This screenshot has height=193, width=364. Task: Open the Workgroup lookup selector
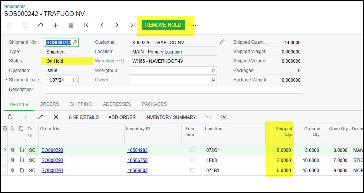click(x=213, y=71)
